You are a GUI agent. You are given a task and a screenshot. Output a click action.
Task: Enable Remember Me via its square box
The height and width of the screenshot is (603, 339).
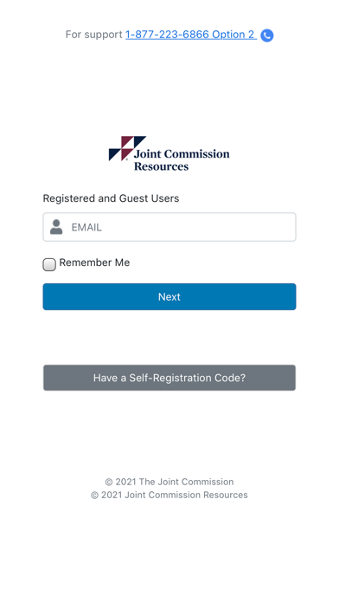point(49,264)
